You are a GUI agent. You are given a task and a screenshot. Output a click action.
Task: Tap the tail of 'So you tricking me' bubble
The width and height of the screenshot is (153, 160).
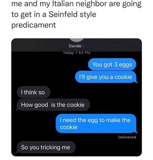point(17,152)
